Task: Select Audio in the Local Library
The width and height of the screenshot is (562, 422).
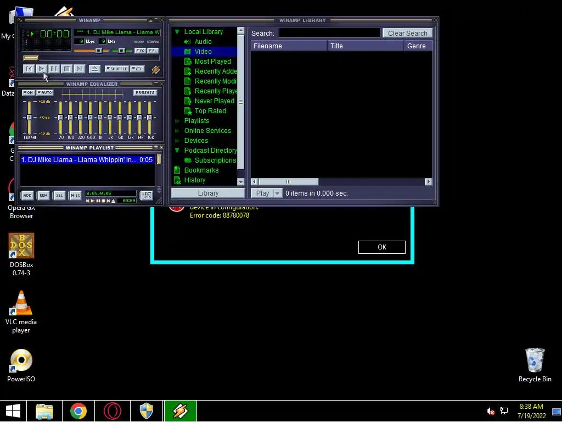Action: pyautogui.click(x=203, y=42)
